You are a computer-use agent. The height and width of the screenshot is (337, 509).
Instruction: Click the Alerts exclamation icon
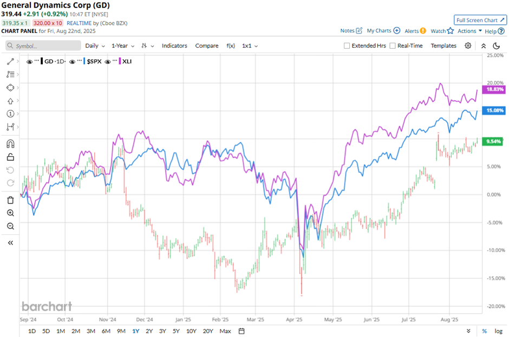[423, 31]
